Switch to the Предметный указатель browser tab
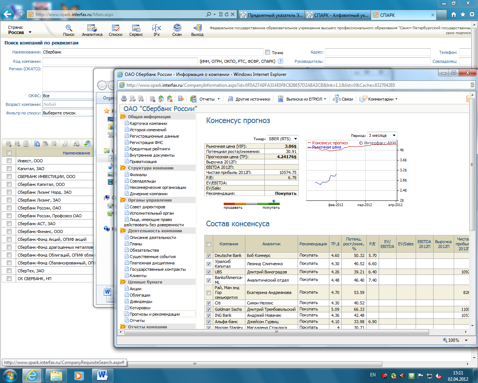The image size is (478, 383). pyautogui.click(x=271, y=15)
